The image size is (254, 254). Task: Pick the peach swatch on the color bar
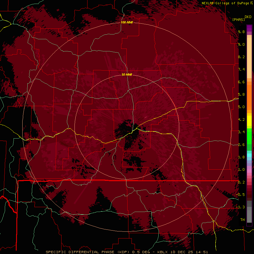(x=249, y=58)
